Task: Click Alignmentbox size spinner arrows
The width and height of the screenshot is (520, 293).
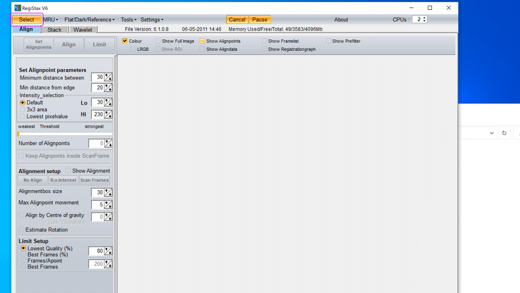Action: tap(108, 192)
